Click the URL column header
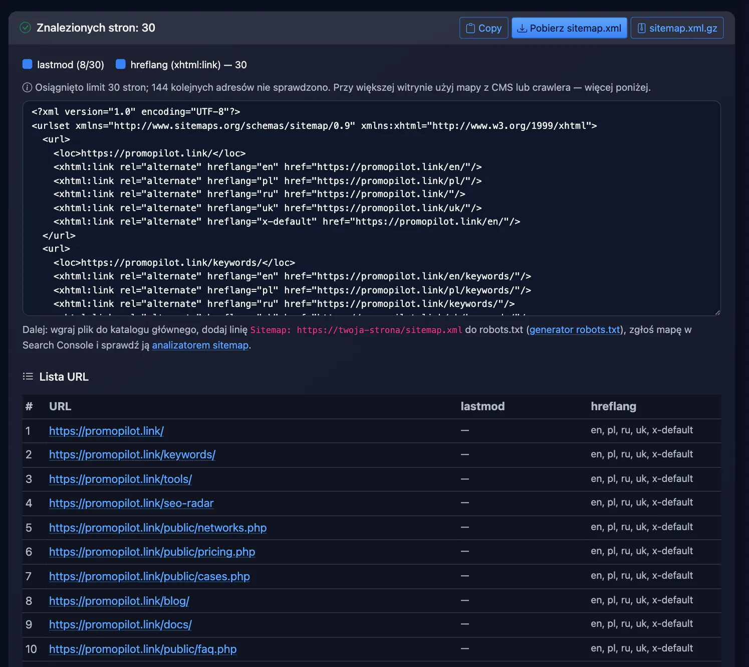Screen dimensions: 749x667 (60, 406)
